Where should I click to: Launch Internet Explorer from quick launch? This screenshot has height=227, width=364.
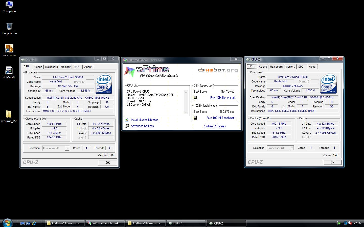tap(34, 223)
